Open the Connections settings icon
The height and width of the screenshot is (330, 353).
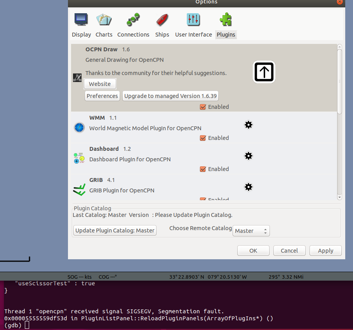pyautogui.click(x=133, y=19)
